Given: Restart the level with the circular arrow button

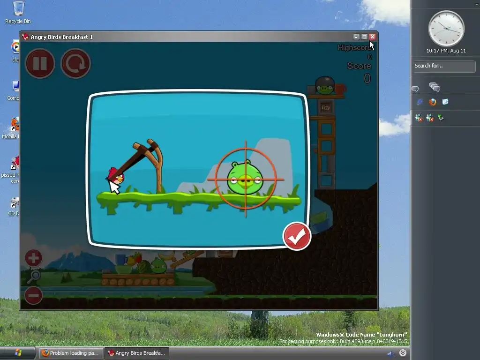Looking at the screenshot, I should [75, 63].
